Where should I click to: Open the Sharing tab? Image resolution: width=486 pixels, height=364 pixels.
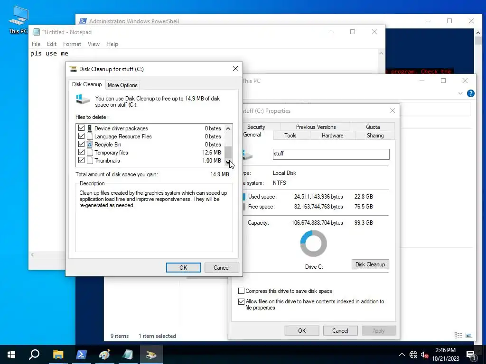tap(375, 136)
